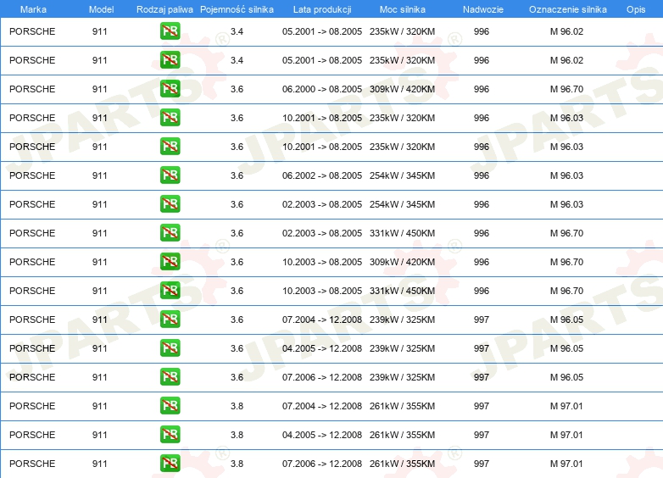The height and width of the screenshot is (478, 663).
Task: Click the Moc silnika column header
Action: click(x=403, y=9)
